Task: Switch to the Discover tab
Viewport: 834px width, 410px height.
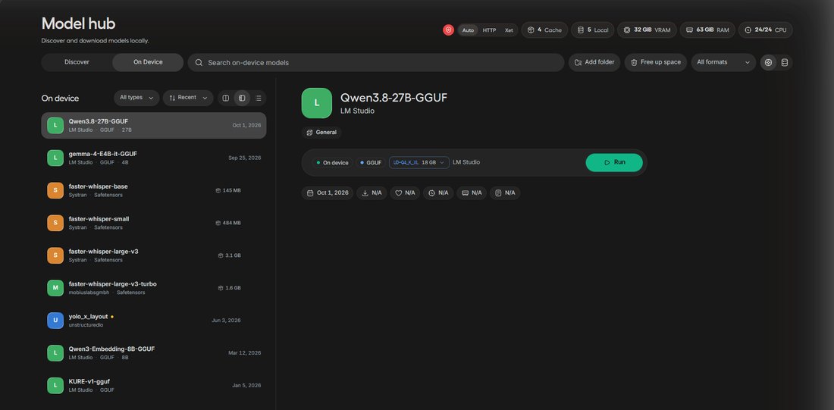Action: [x=77, y=62]
